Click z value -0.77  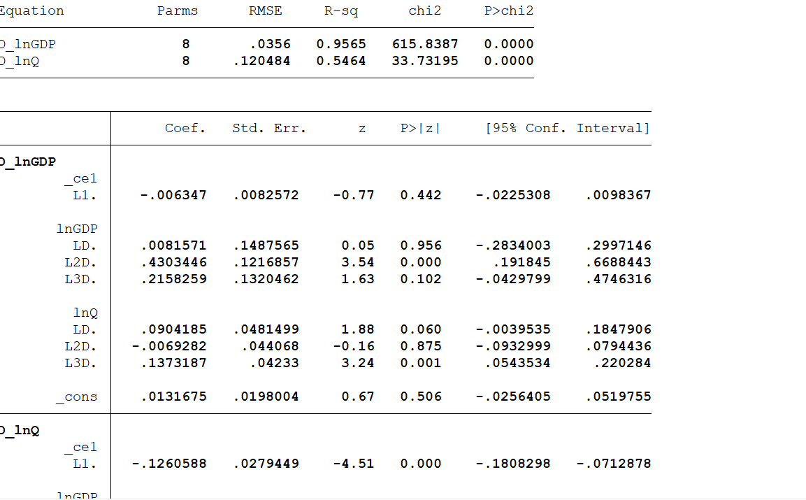tap(354, 195)
